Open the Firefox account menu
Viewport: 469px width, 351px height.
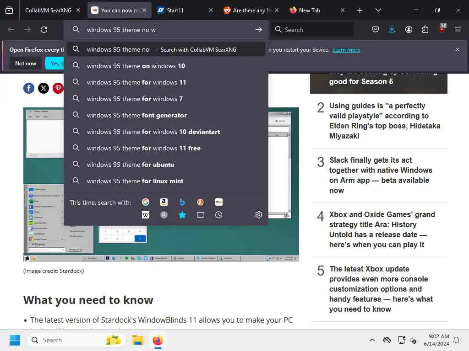(409, 29)
